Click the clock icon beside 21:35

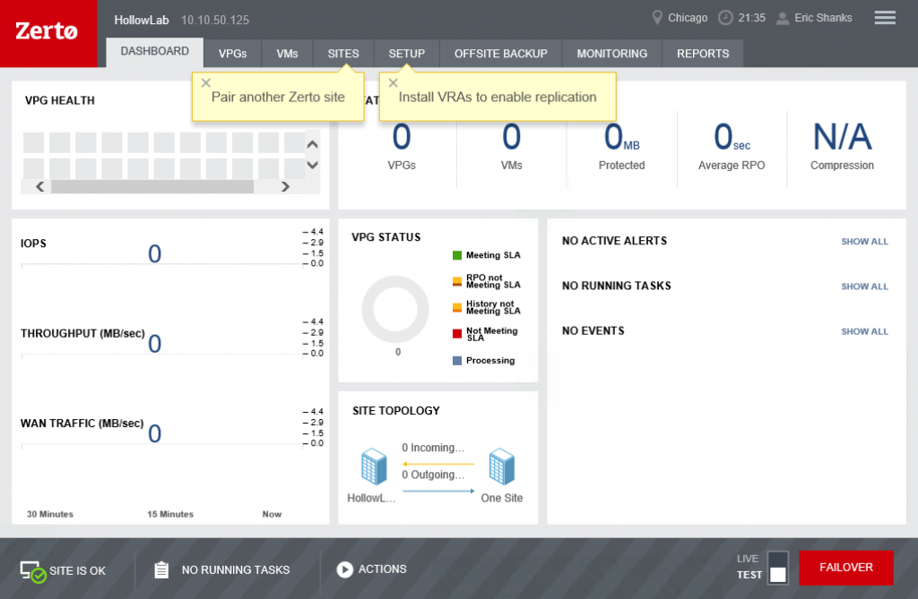[x=724, y=18]
